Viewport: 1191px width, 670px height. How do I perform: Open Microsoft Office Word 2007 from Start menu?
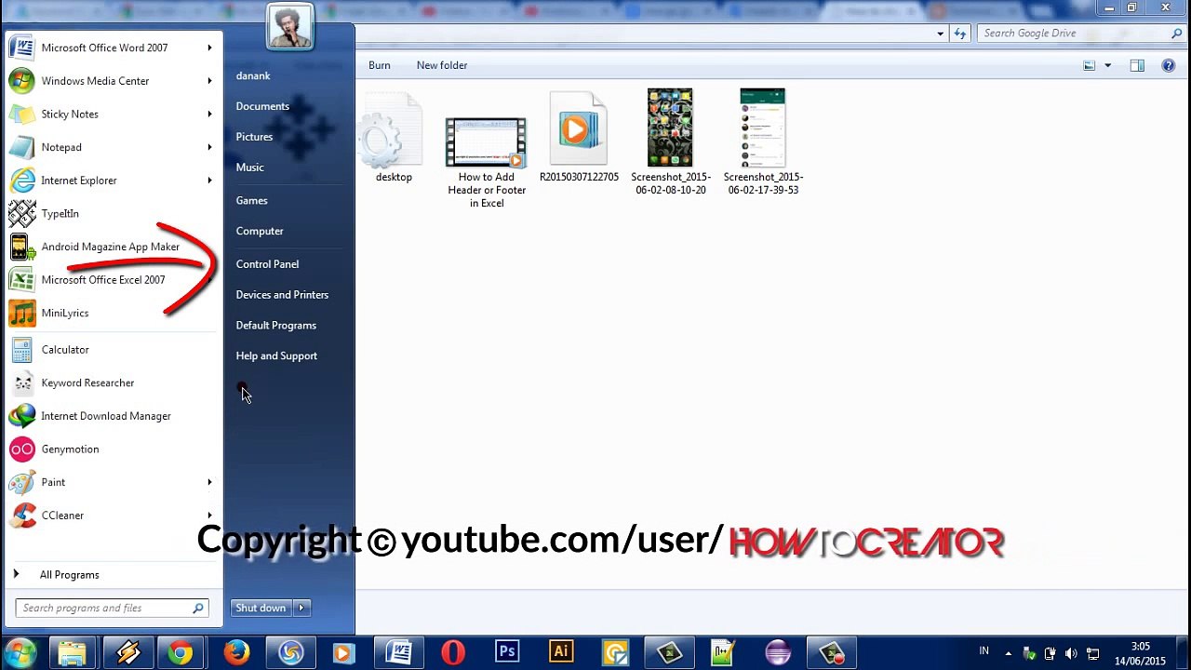(104, 47)
